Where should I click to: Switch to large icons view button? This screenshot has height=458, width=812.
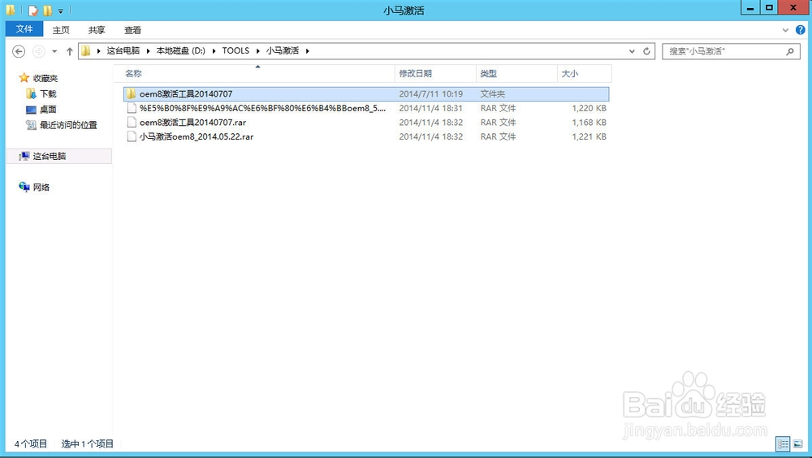(x=797, y=444)
